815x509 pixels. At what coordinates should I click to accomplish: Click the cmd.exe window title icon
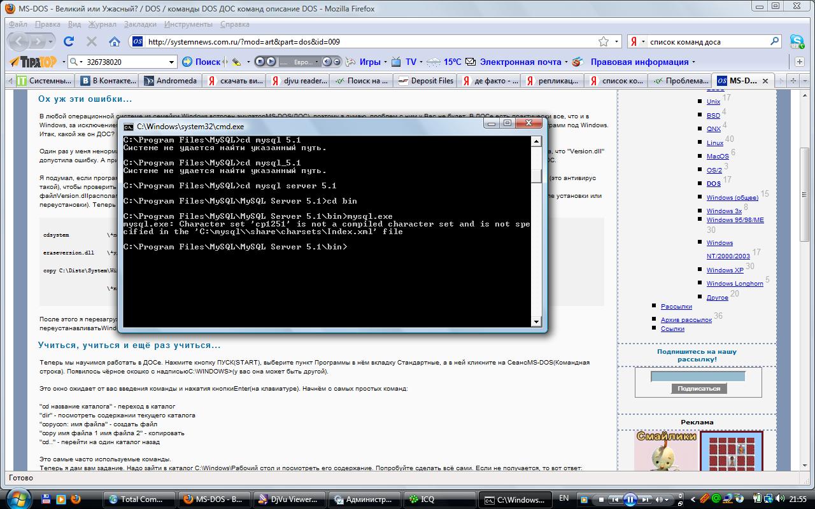128,127
